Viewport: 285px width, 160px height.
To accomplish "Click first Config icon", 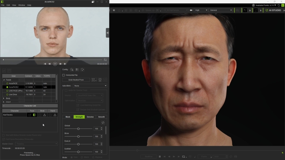I will pos(72,69).
